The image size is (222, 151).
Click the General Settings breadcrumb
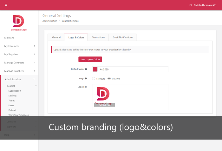70,21
